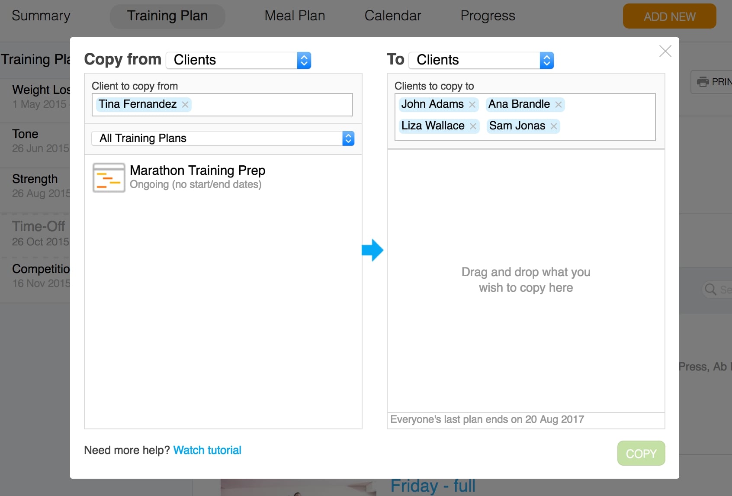Remove Liza Wallace tag
Screen dimensions: 732x496
tap(473, 126)
